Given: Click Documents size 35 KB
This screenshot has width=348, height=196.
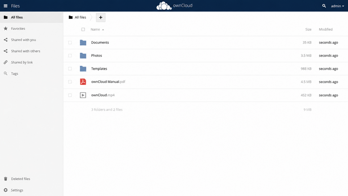Looking at the screenshot, I should [x=307, y=42].
